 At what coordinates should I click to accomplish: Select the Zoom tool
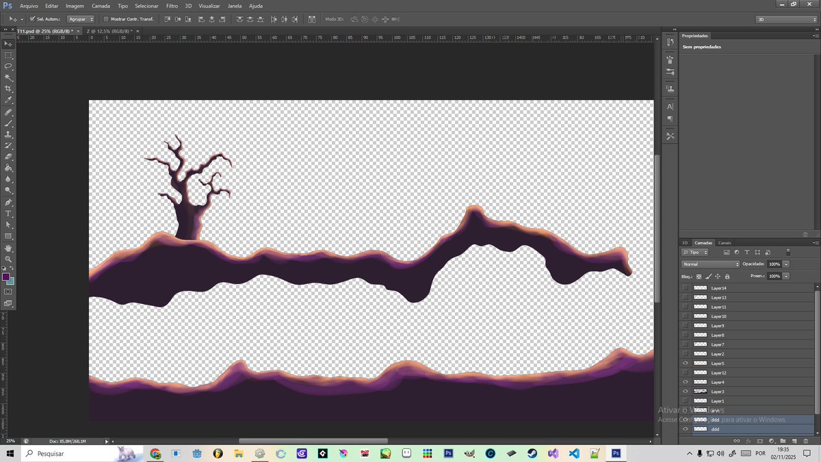point(9,259)
